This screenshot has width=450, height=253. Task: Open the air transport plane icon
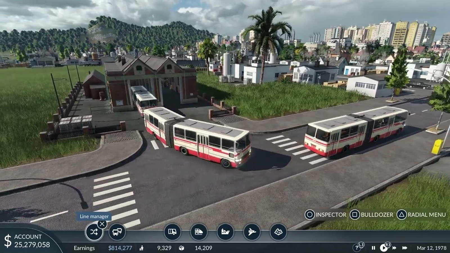tap(252, 232)
